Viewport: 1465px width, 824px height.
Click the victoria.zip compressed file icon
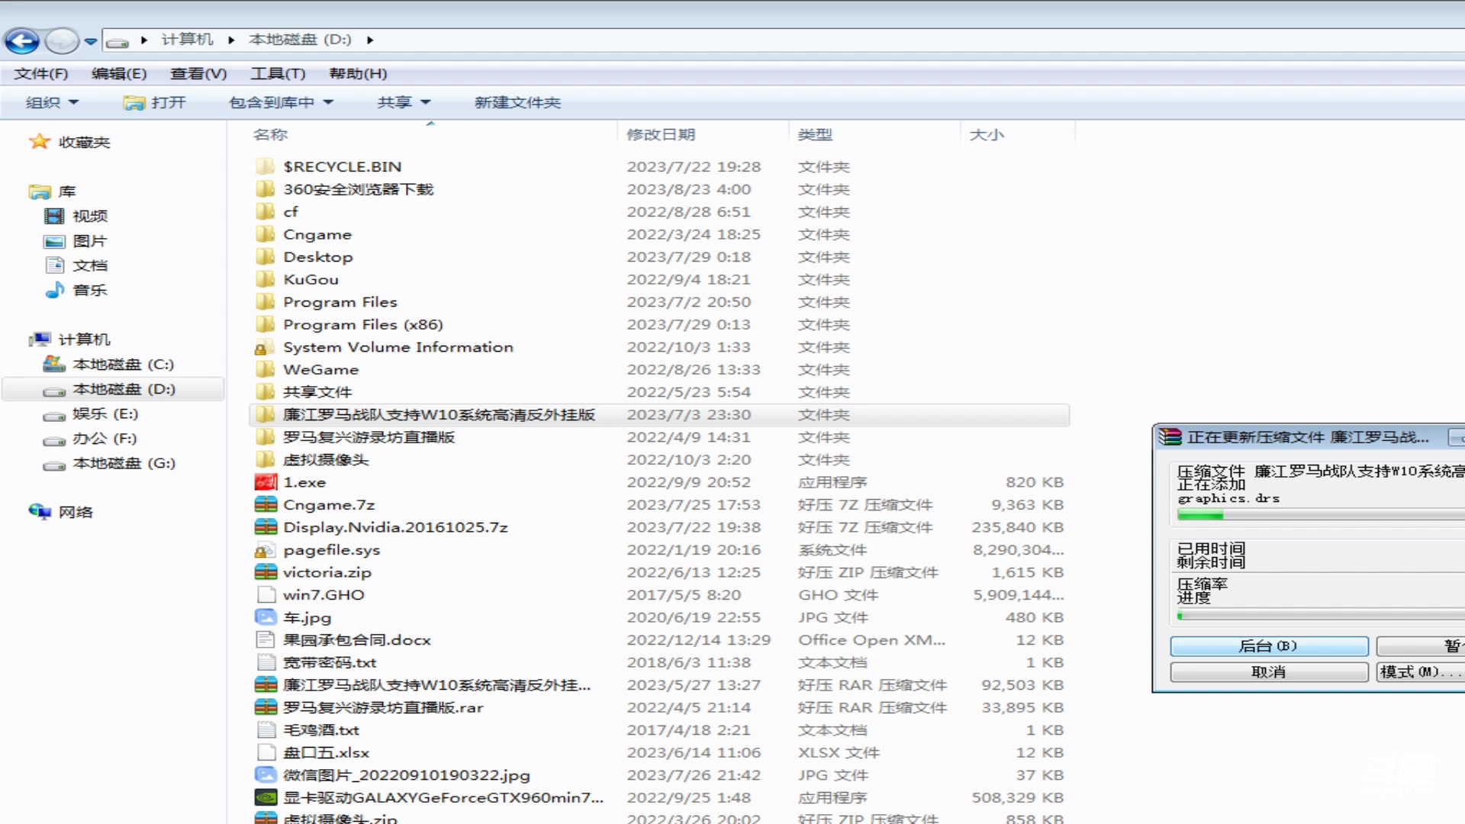point(265,571)
